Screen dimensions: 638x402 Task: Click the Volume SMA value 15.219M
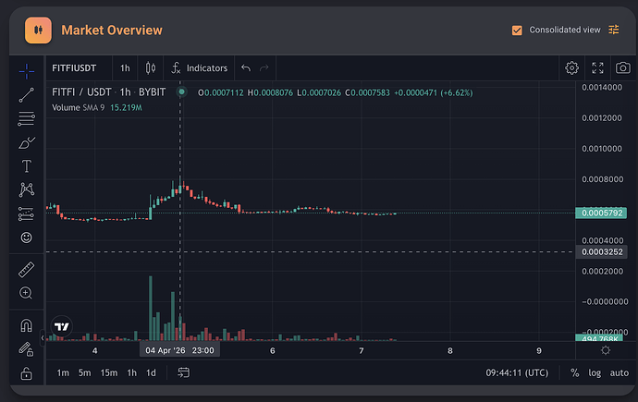click(126, 108)
